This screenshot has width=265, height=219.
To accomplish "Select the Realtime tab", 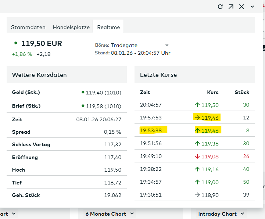I will (x=108, y=27).
